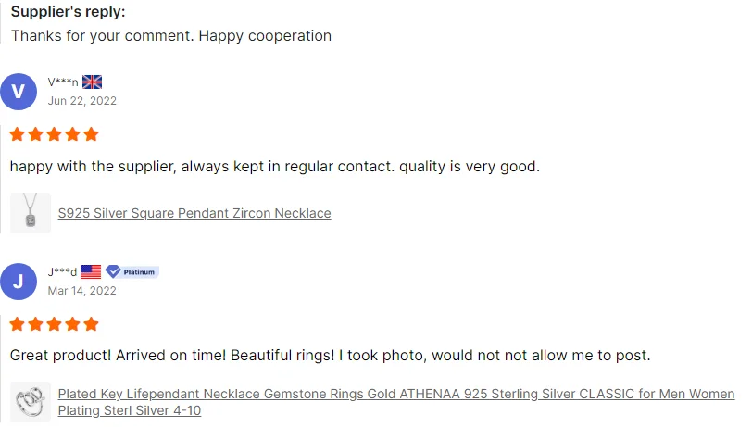Click the US flag next to J***d

91,271
